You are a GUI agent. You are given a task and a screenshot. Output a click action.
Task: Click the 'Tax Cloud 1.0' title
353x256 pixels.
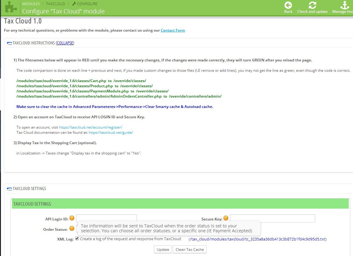coord(23,21)
